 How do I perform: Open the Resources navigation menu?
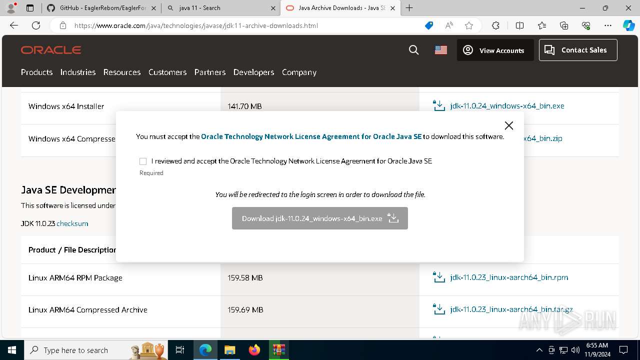[x=122, y=72]
